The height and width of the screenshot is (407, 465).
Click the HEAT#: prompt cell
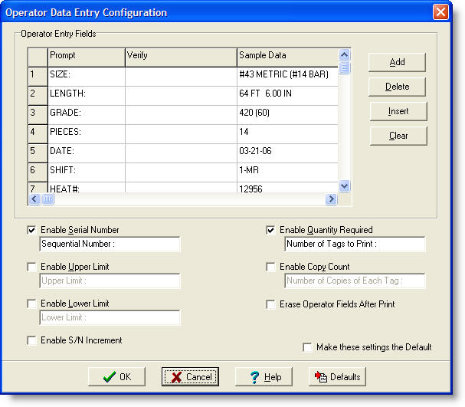tap(87, 188)
